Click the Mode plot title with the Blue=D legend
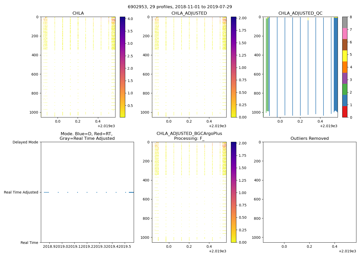 87,136
